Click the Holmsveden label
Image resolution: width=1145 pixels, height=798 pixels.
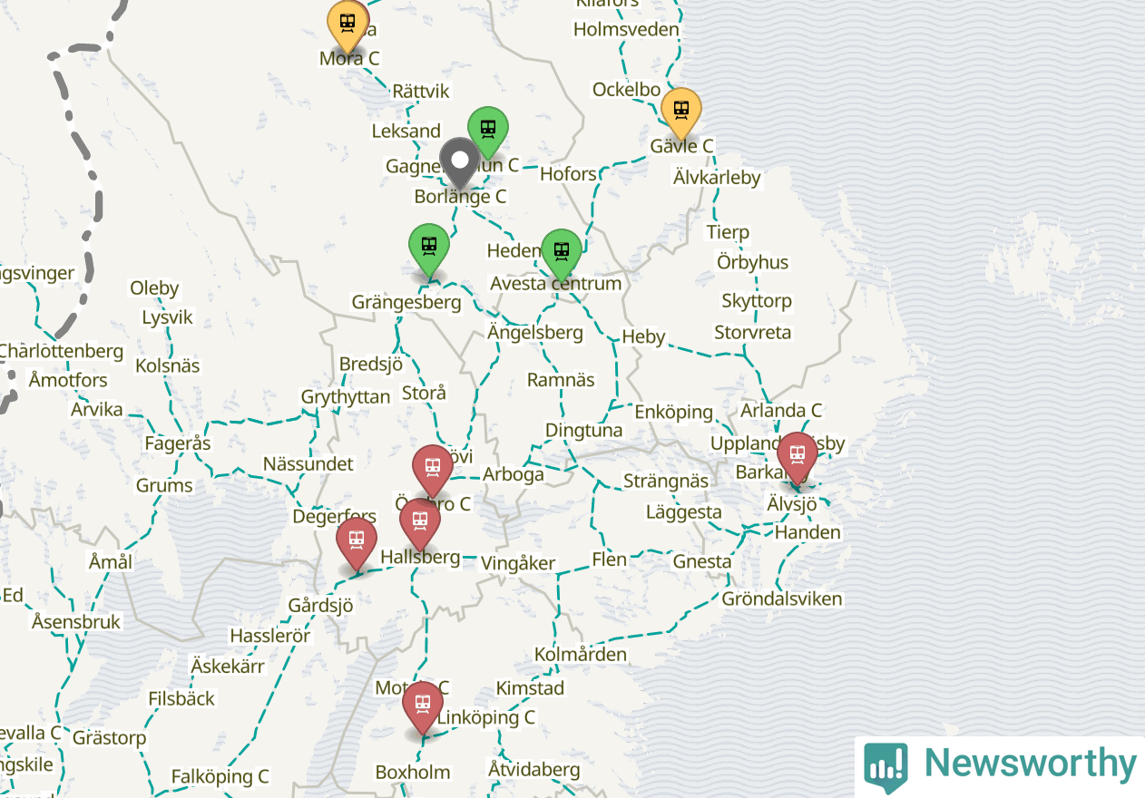point(626,29)
